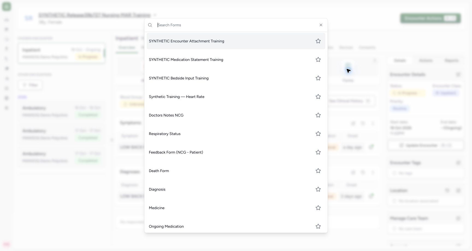Image resolution: width=472 pixels, height=251 pixels.
Task: Focus the Search Forms input field
Action: (x=237, y=25)
